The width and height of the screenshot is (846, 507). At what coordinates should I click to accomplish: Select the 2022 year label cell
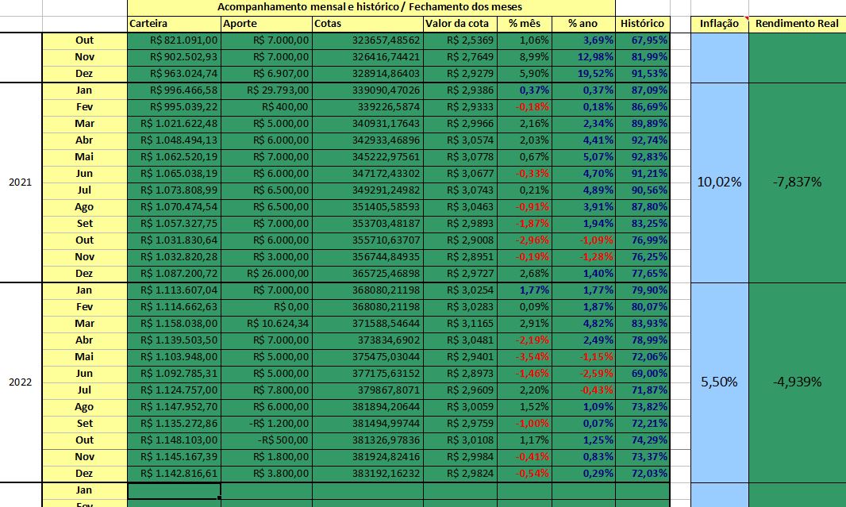coord(21,382)
